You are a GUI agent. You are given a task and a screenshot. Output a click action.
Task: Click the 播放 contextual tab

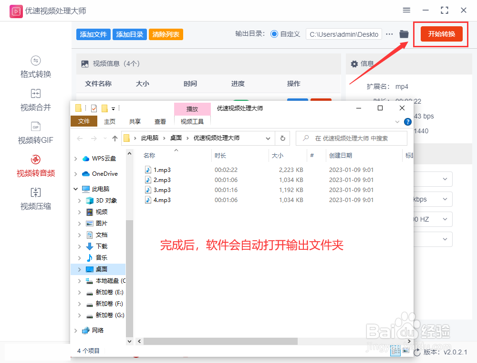click(x=192, y=109)
